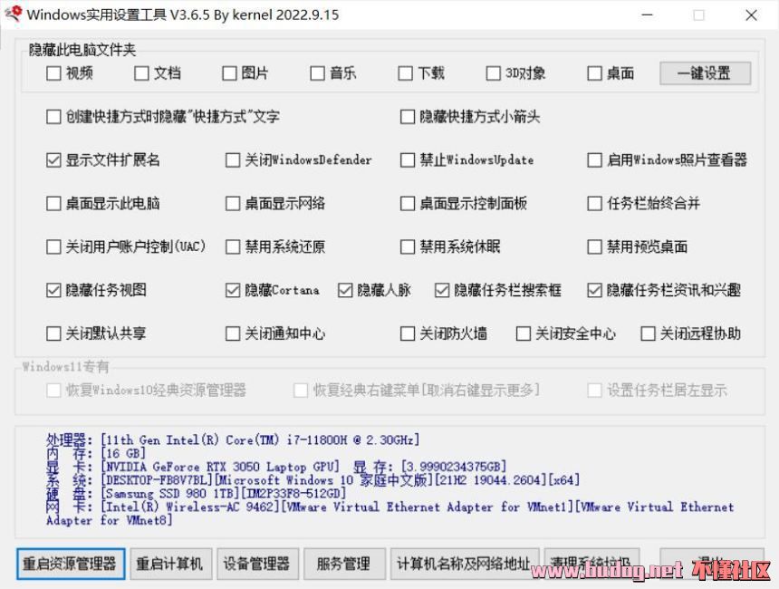Enable 桌面显示此电脑
This screenshot has width=779, height=589.
click(53, 203)
